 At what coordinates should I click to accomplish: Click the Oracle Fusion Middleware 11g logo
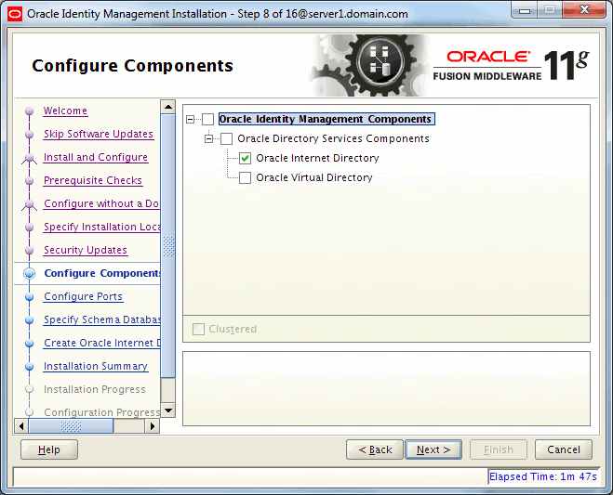(x=511, y=65)
